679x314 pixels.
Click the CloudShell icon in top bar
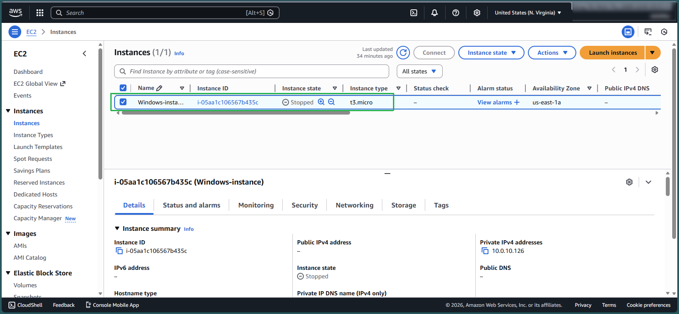click(414, 13)
